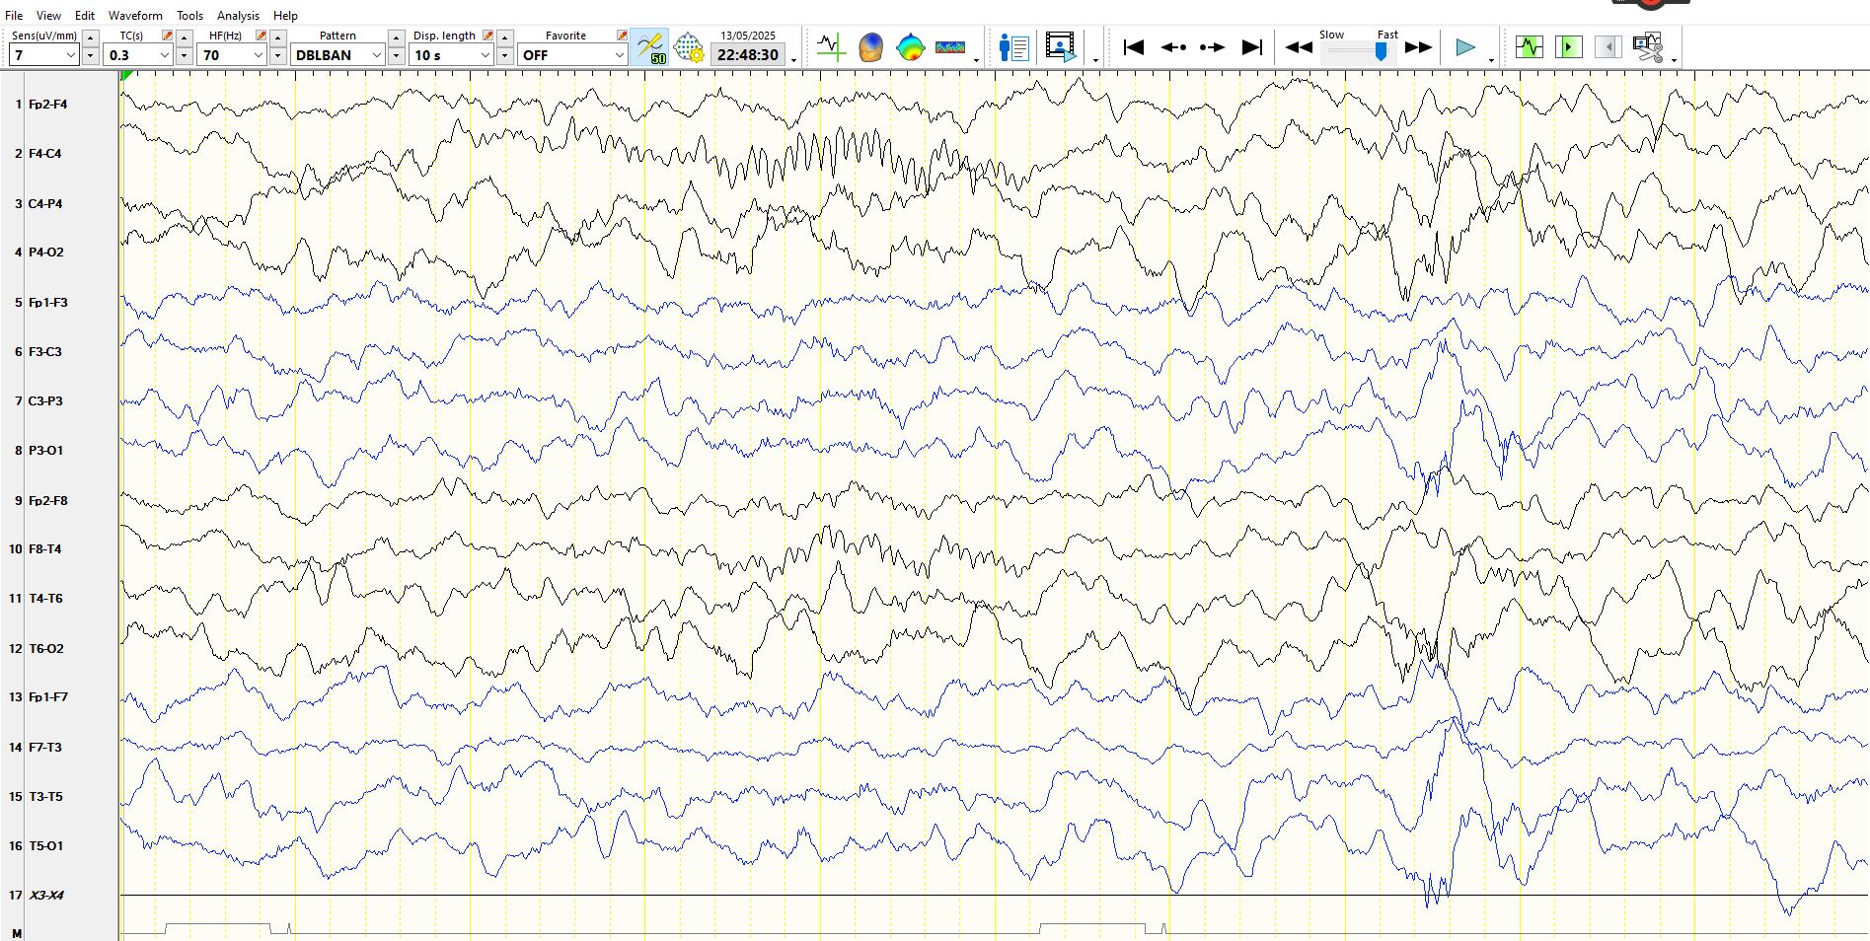
Task: Click the Pattern up arrow stepper
Action: 396,37
